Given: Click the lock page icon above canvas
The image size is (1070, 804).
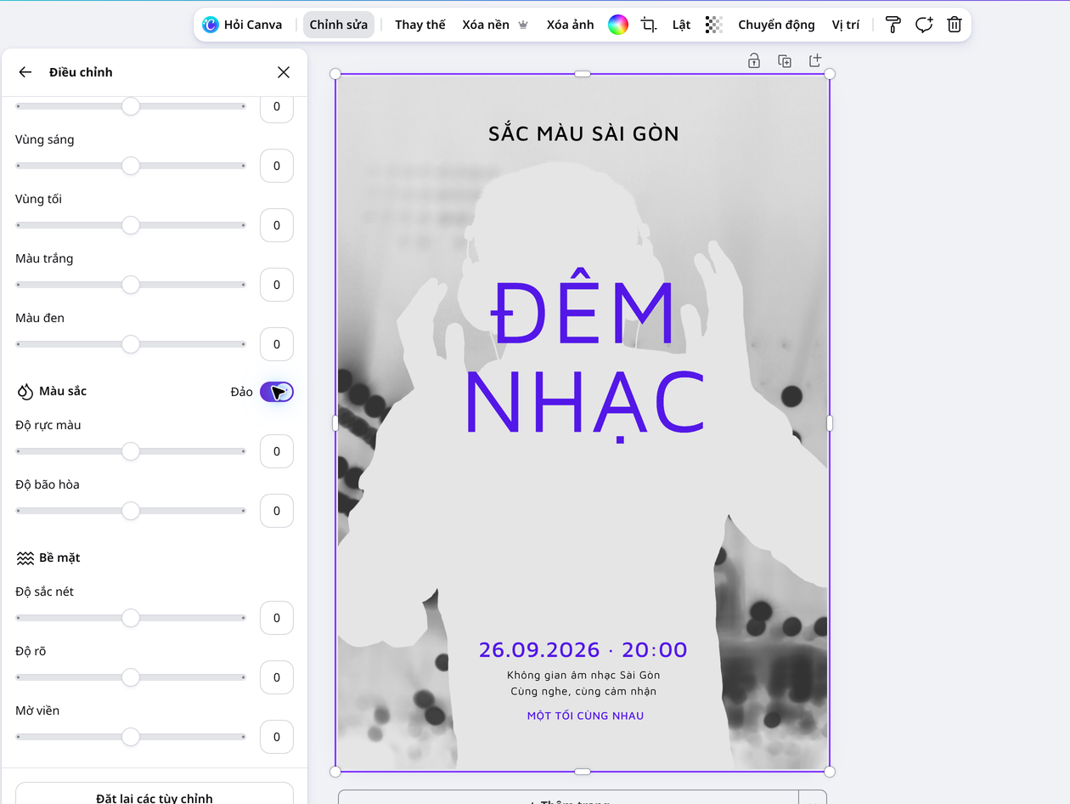Looking at the screenshot, I should coord(754,60).
